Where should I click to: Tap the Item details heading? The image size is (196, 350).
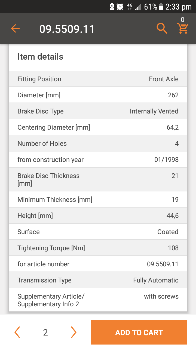[x=40, y=57]
